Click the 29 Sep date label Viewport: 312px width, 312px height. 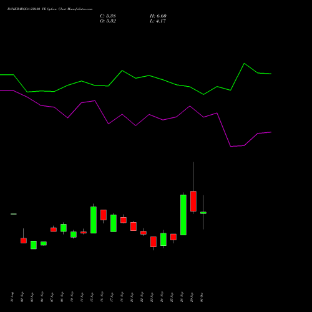tap(192, 297)
